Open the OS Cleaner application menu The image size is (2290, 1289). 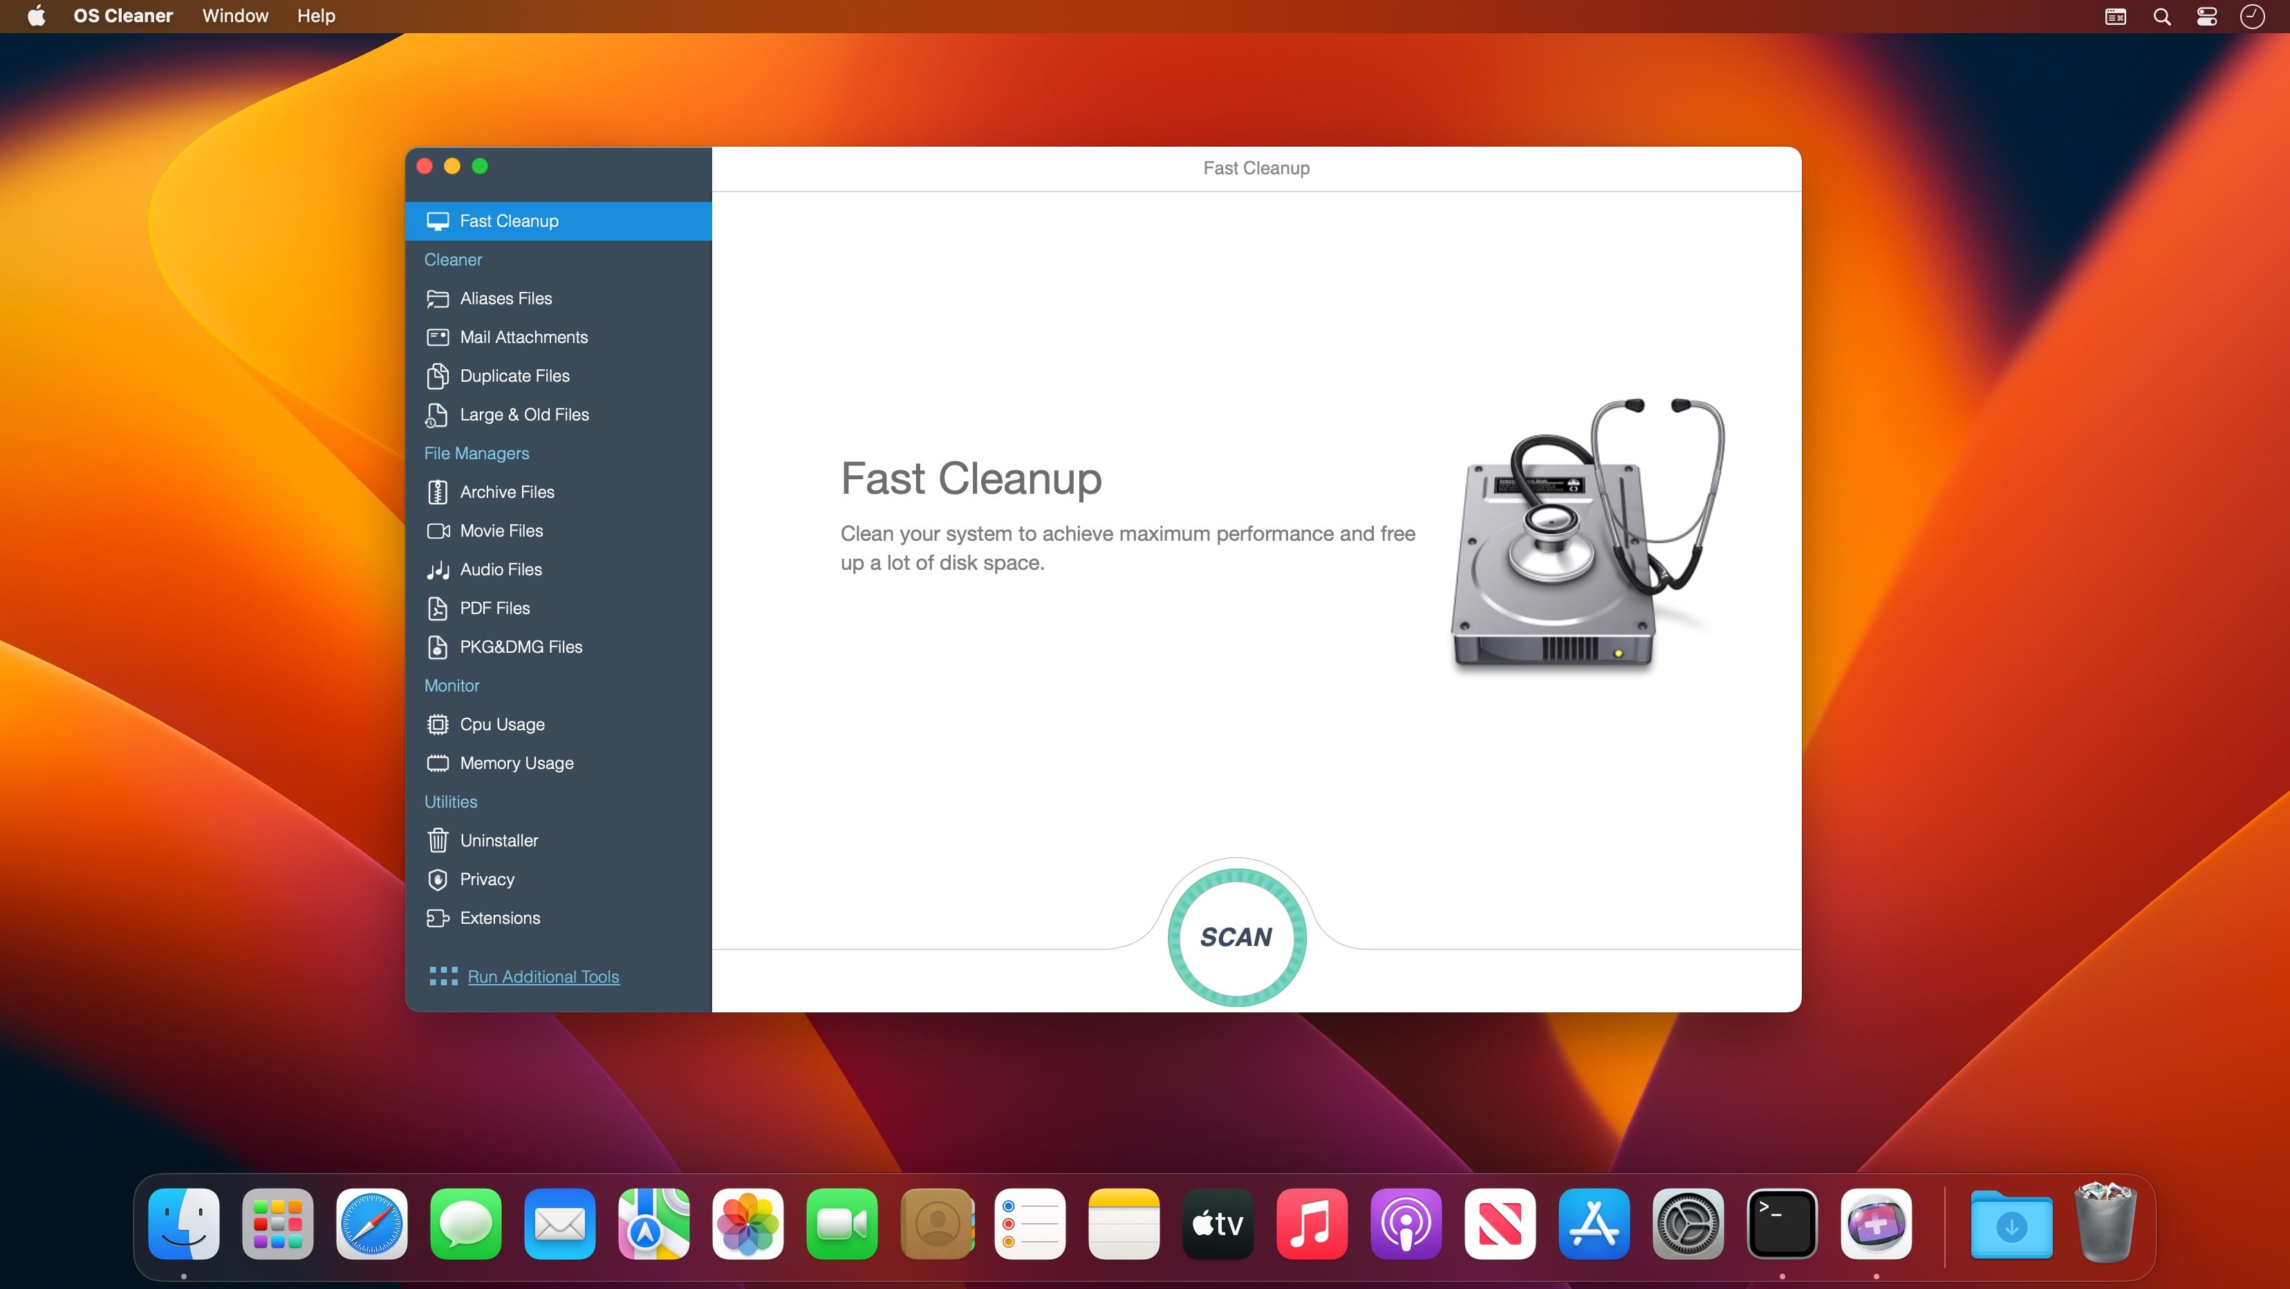point(122,16)
